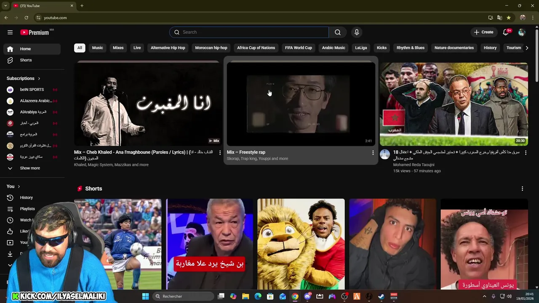Expand Subscriptions with its chevron
Image resolution: width=539 pixels, height=303 pixels.
(x=39, y=78)
